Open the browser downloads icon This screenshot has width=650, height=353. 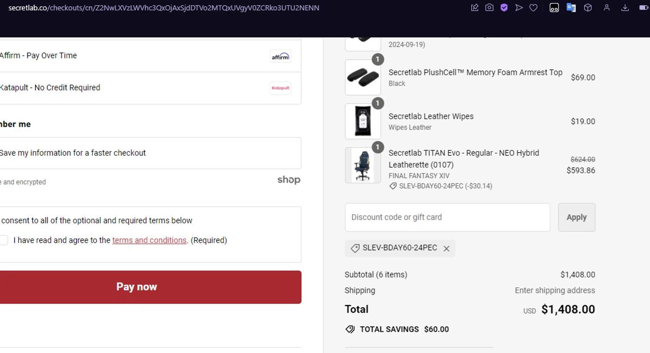(625, 8)
